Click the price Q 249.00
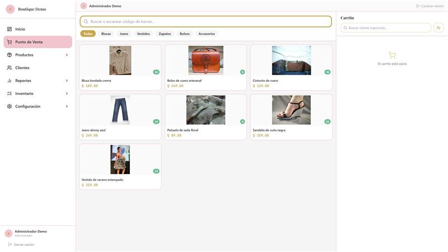 (x=90, y=136)
